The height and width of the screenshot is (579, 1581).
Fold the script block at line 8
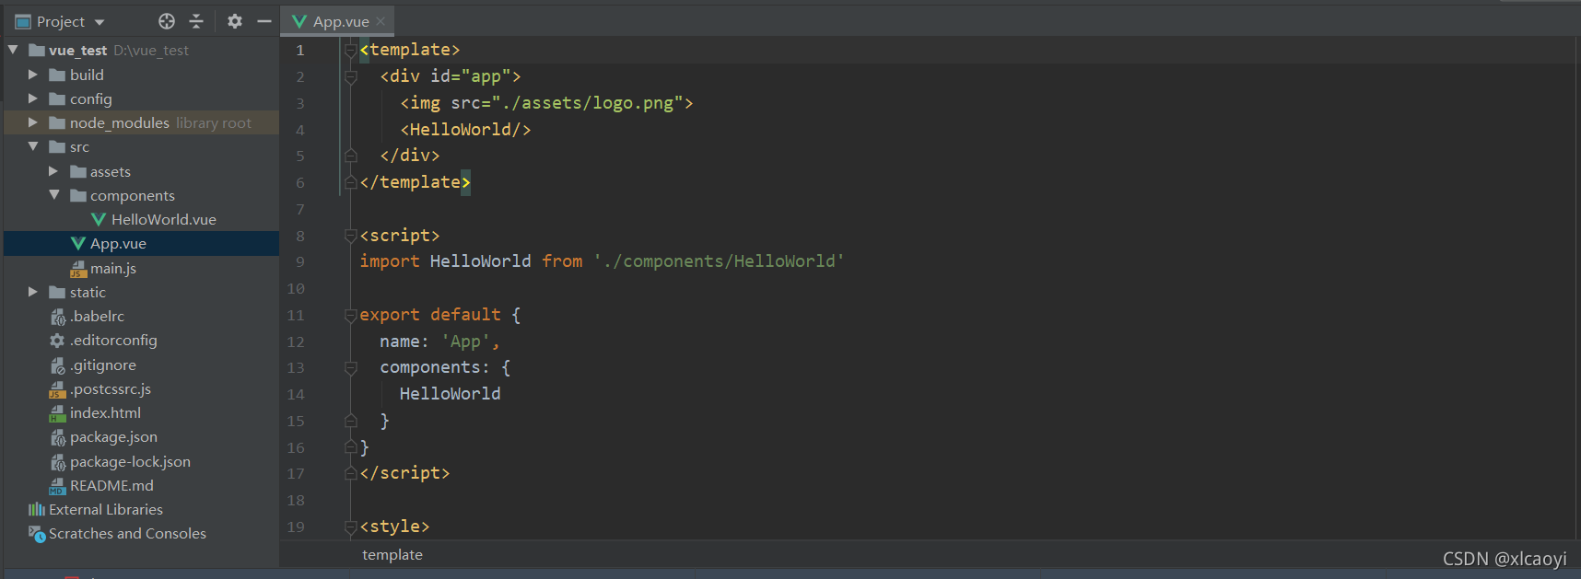pyautogui.click(x=350, y=237)
